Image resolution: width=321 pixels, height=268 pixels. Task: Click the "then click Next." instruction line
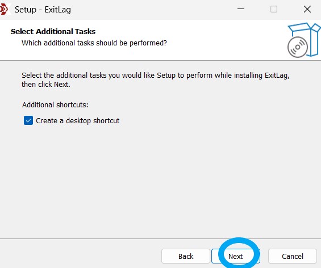coord(46,84)
